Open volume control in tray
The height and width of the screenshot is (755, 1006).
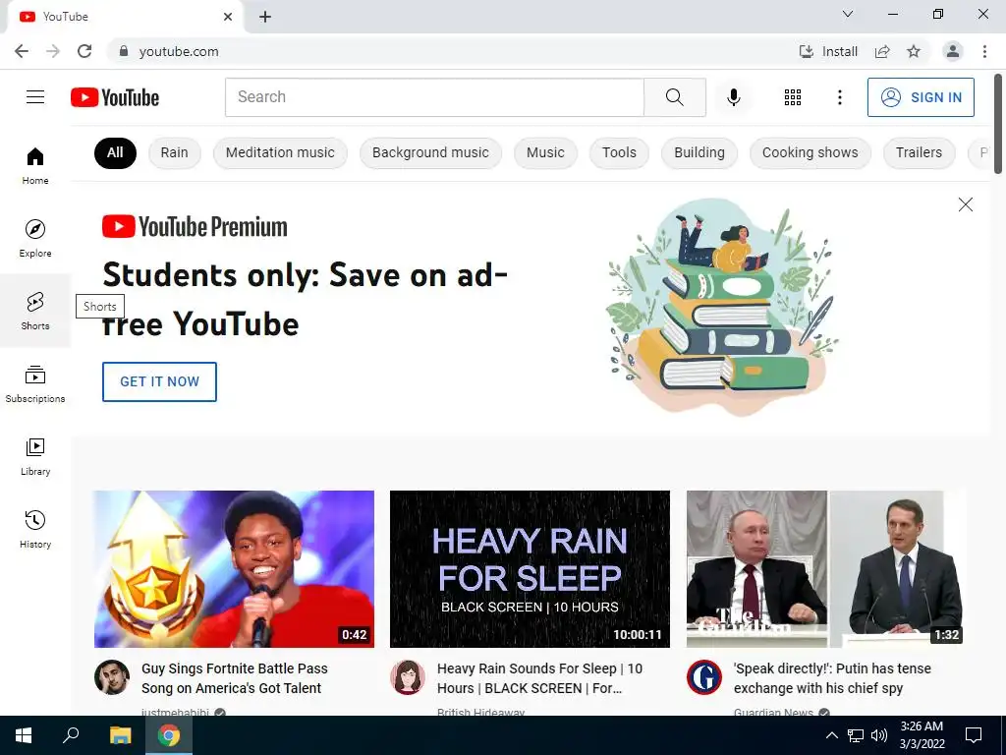[879, 735]
